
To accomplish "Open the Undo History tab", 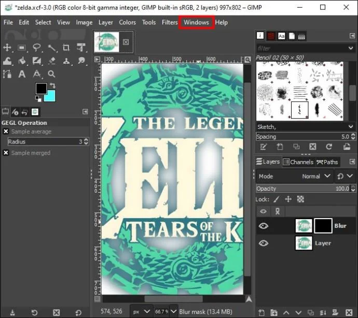I will click(24, 112).
